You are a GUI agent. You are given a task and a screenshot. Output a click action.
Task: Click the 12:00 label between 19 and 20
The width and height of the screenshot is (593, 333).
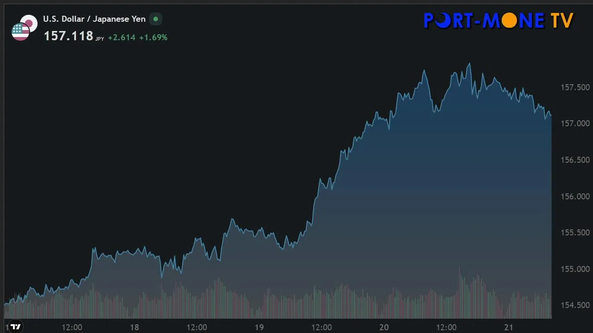pyautogui.click(x=322, y=327)
